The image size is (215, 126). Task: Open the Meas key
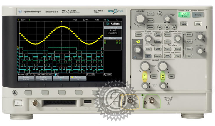pos(168,42)
